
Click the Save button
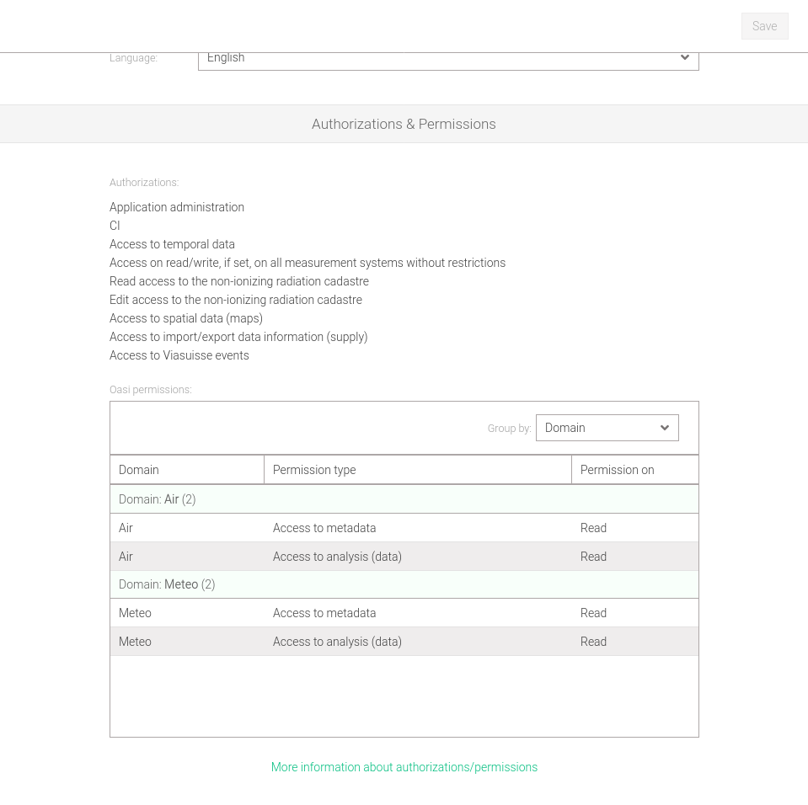click(764, 26)
